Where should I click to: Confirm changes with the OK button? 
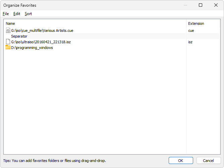tap(181, 161)
